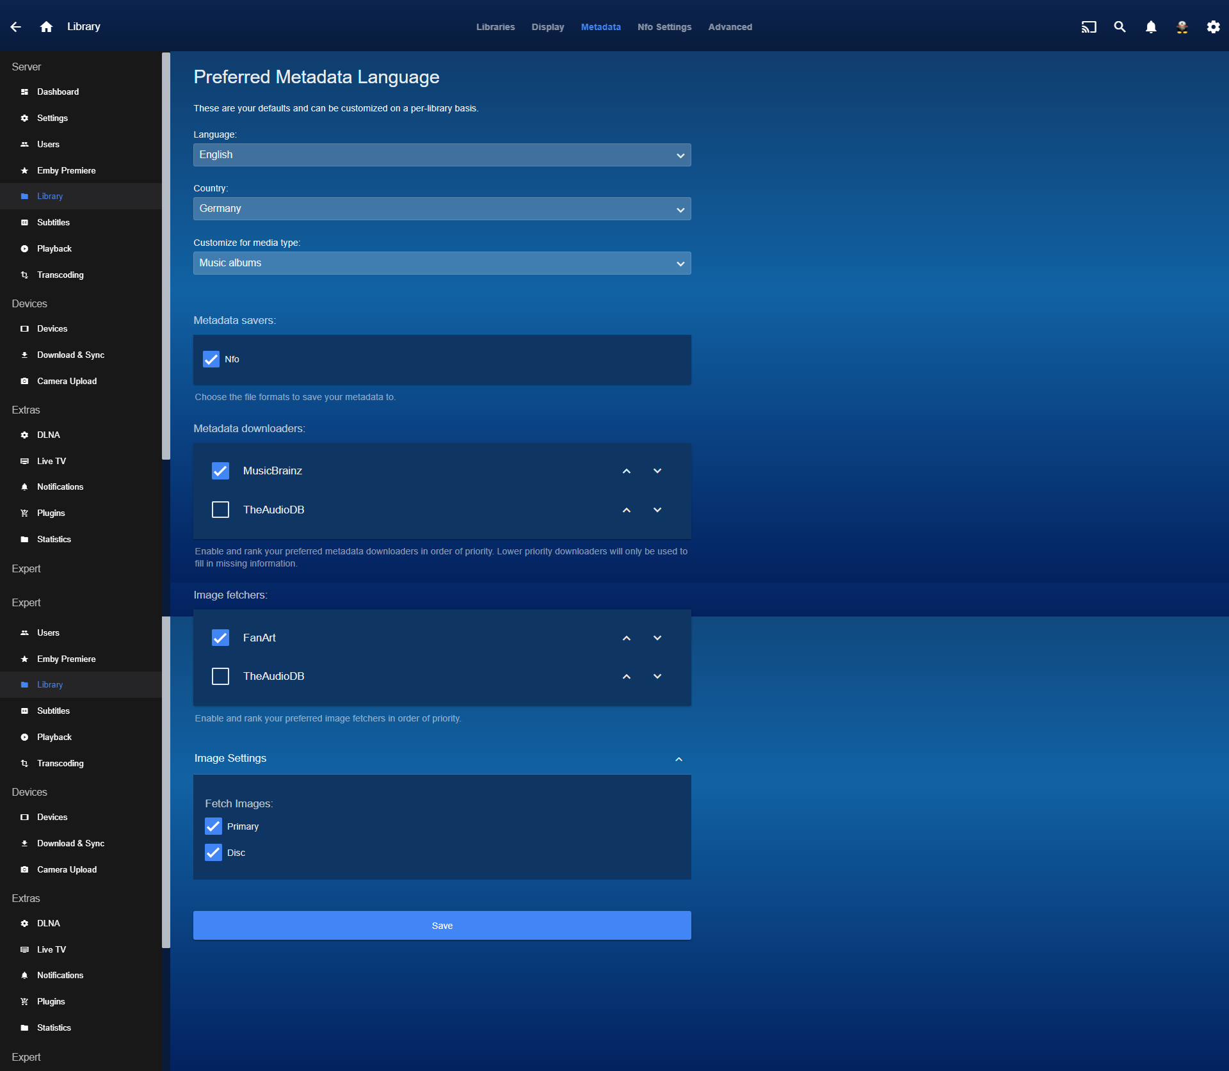
Task: Open the Nfo Settings tab
Action: point(664,28)
